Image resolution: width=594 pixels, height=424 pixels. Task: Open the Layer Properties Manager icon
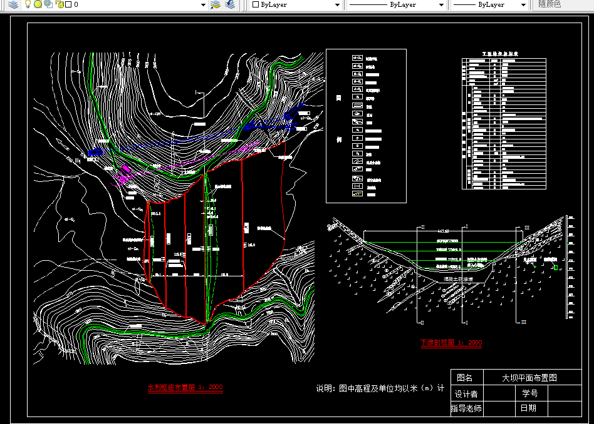(x=13, y=4)
